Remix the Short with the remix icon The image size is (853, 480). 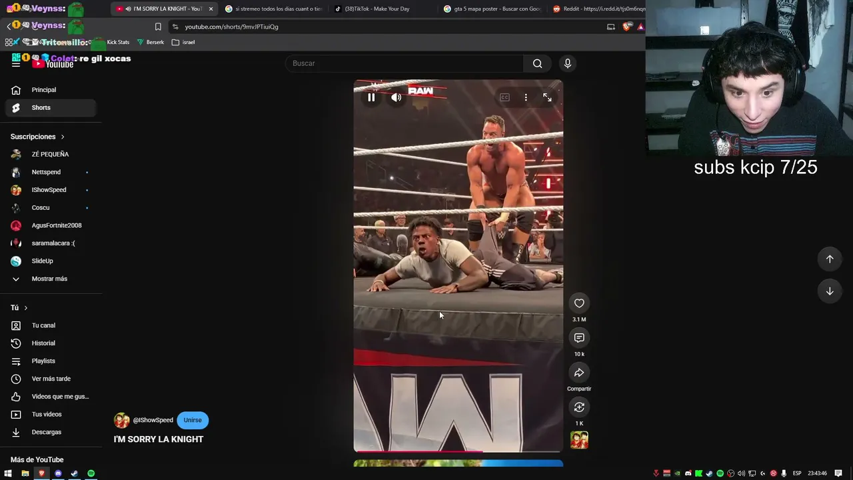coord(579,407)
